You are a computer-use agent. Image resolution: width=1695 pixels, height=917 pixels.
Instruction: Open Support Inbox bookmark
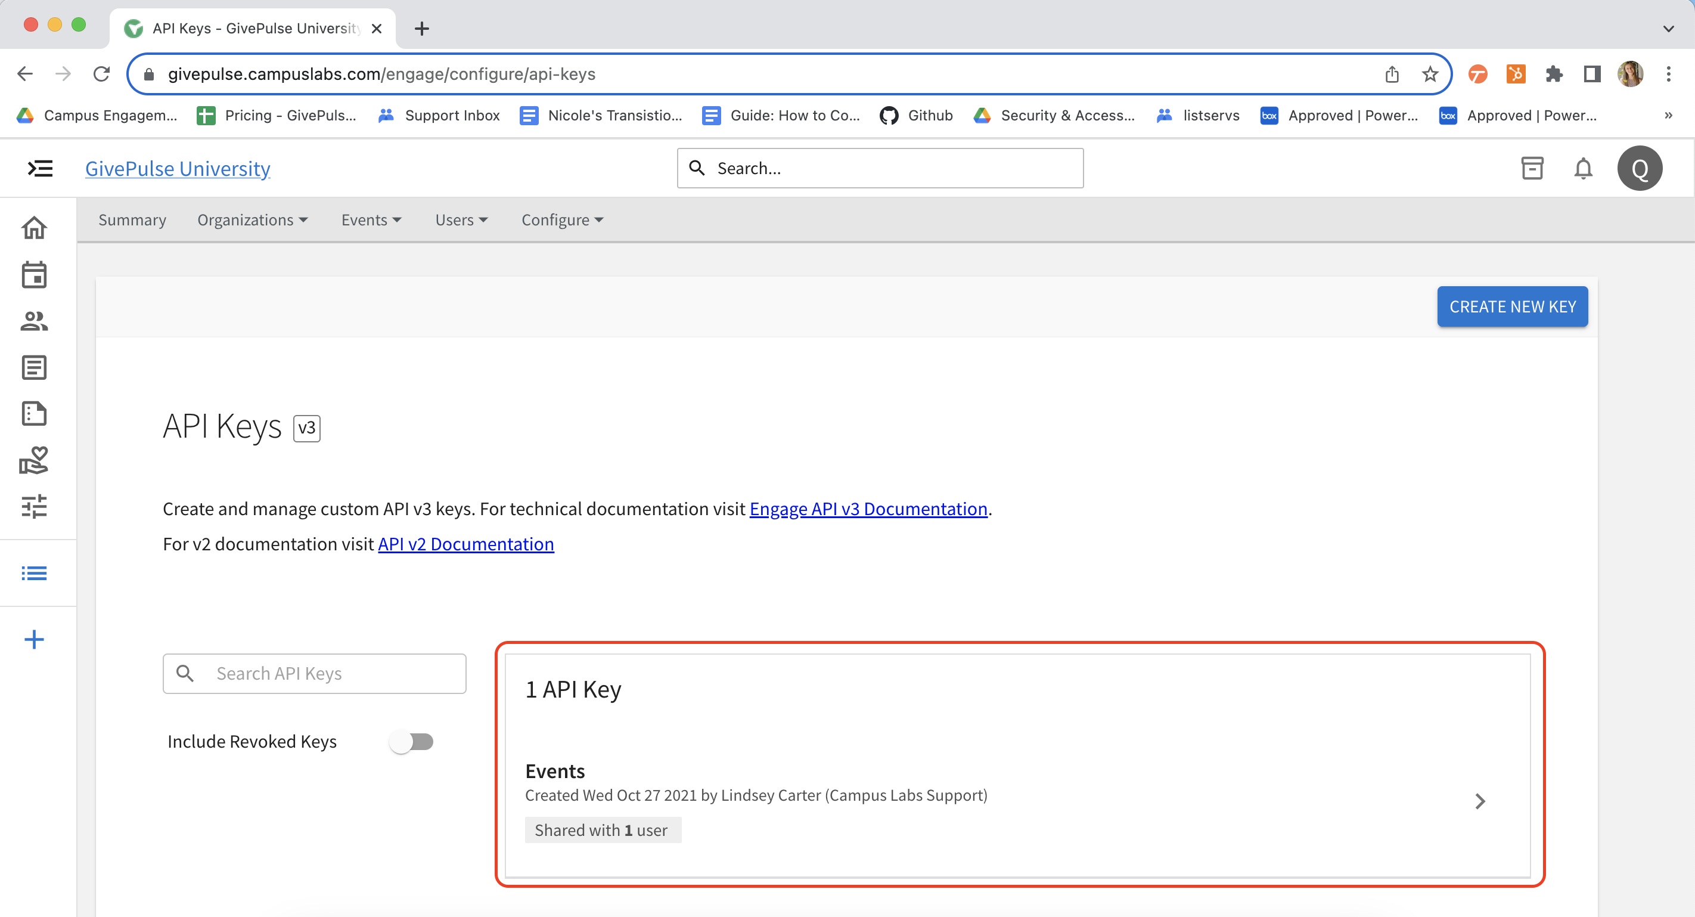coord(439,115)
